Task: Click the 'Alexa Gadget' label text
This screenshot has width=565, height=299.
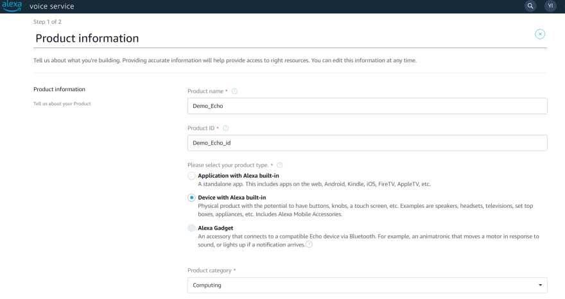Action: point(216,228)
